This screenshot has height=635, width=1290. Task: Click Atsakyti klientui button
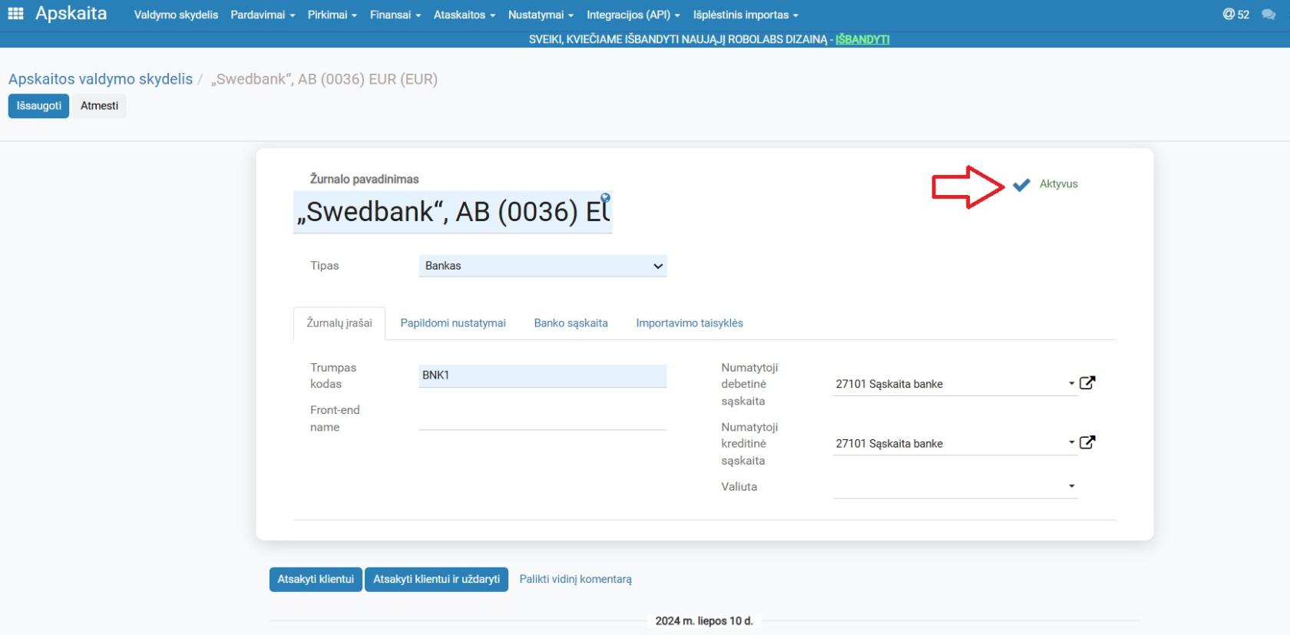click(x=316, y=579)
